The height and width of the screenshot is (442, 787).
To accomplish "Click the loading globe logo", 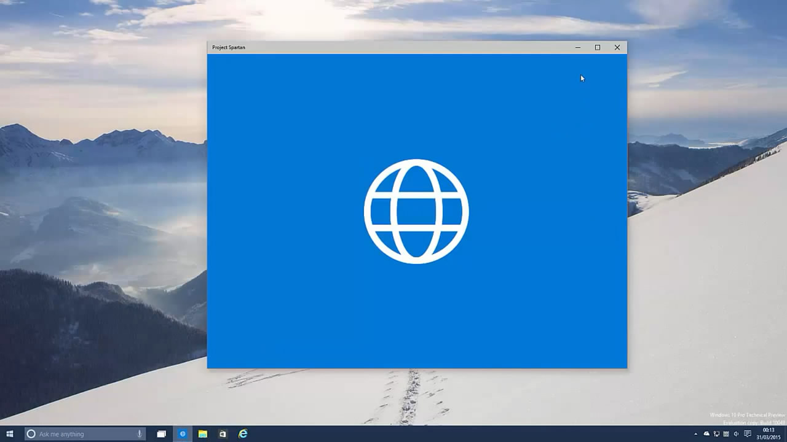I will 417,211.
